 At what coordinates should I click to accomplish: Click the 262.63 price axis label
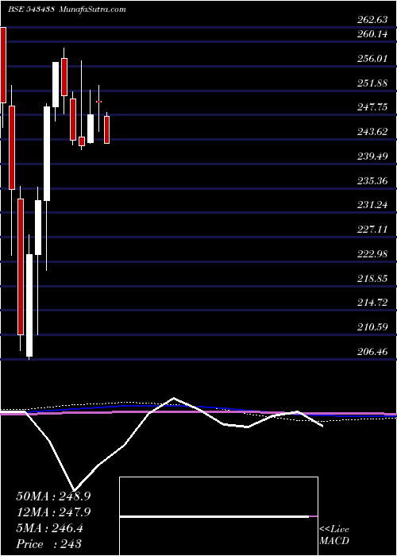click(372, 20)
